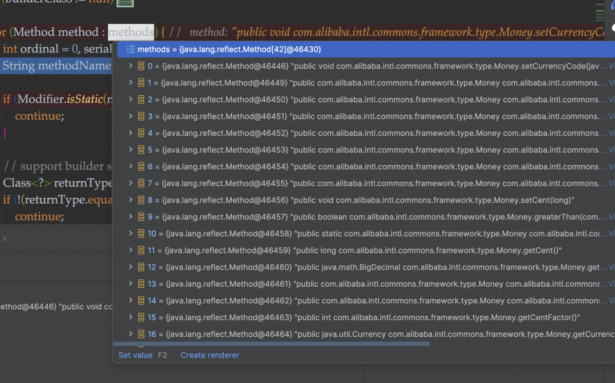The width and height of the screenshot is (615, 383).
Task: Click the highlighted methods variable in code
Action: pyautogui.click(x=131, y=32)
